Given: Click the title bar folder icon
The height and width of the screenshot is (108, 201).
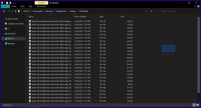Looking at the screenshot, I should click(x=2, y=3).
